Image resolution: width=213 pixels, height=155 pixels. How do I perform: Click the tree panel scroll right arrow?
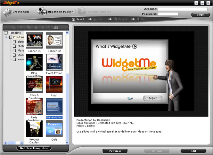click(22, 143)
